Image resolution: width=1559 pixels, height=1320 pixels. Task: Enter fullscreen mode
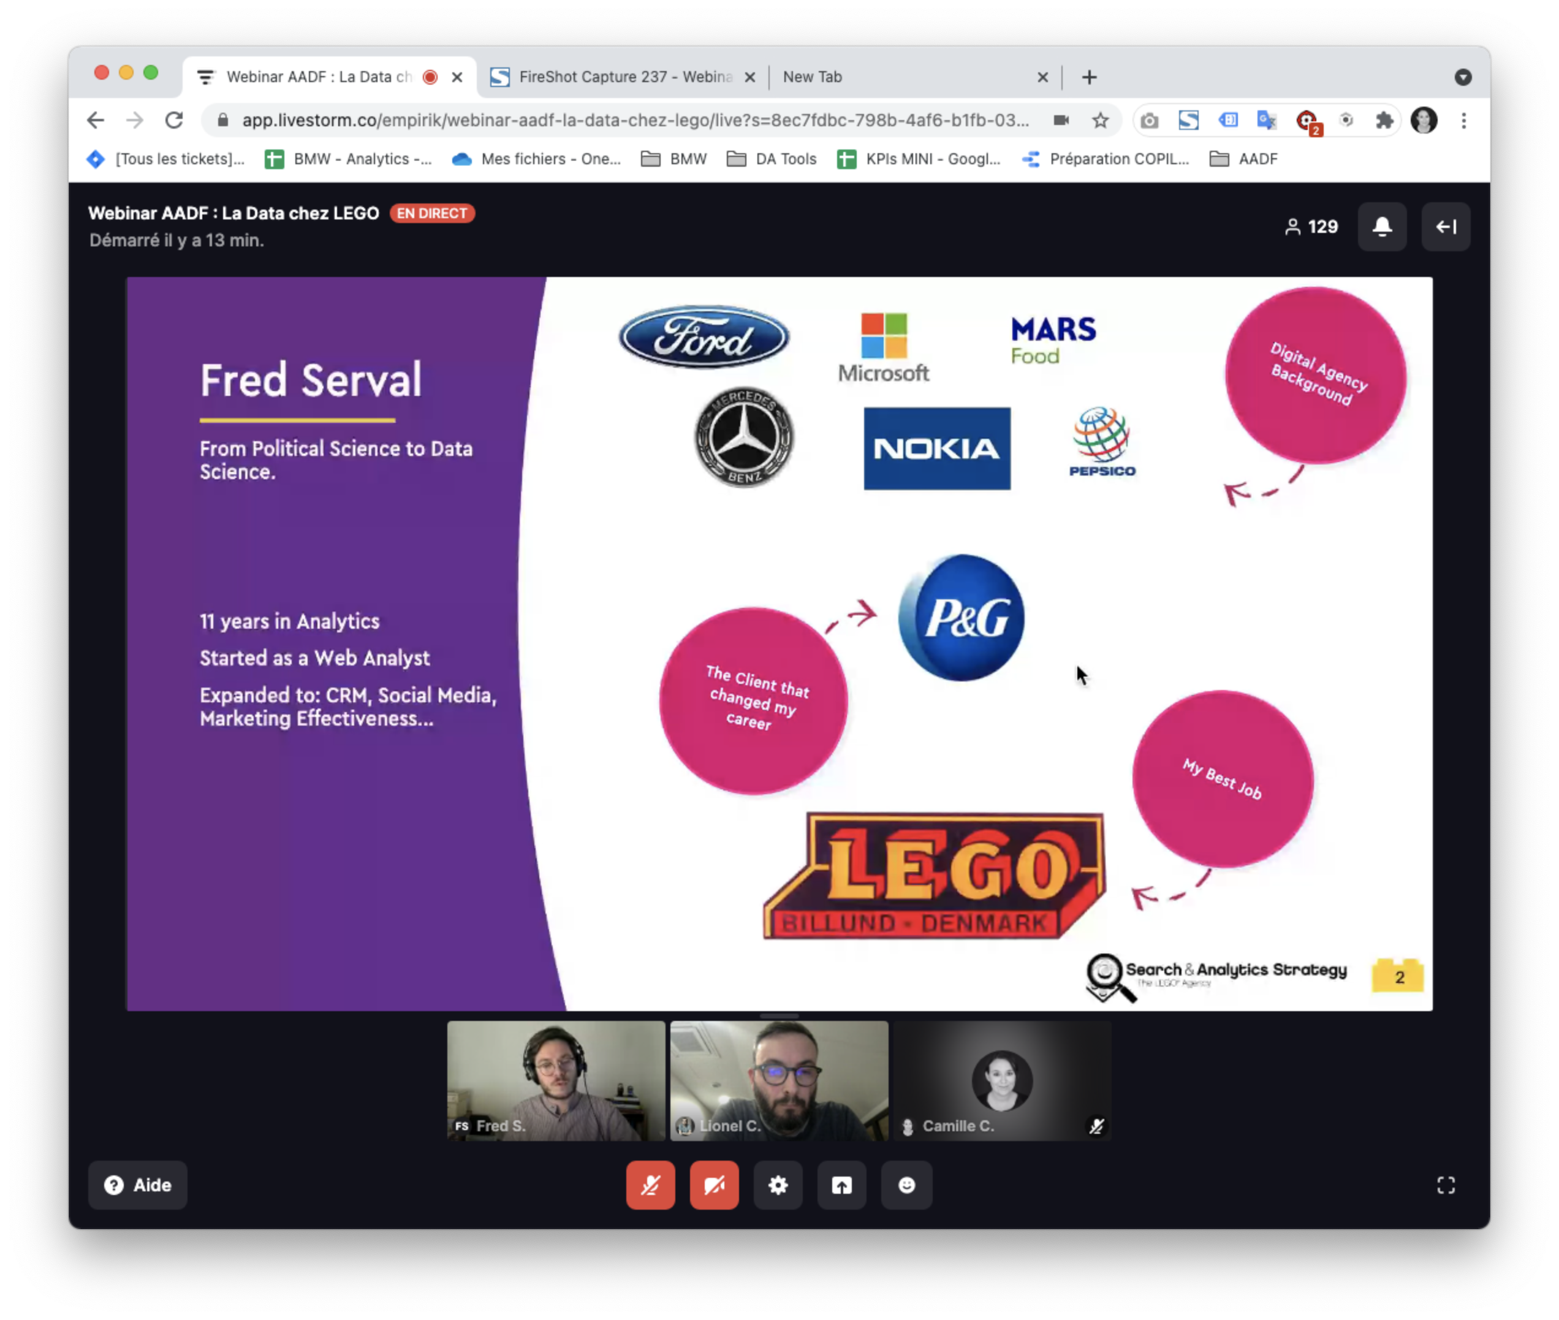click(x=1445, y=1185)
